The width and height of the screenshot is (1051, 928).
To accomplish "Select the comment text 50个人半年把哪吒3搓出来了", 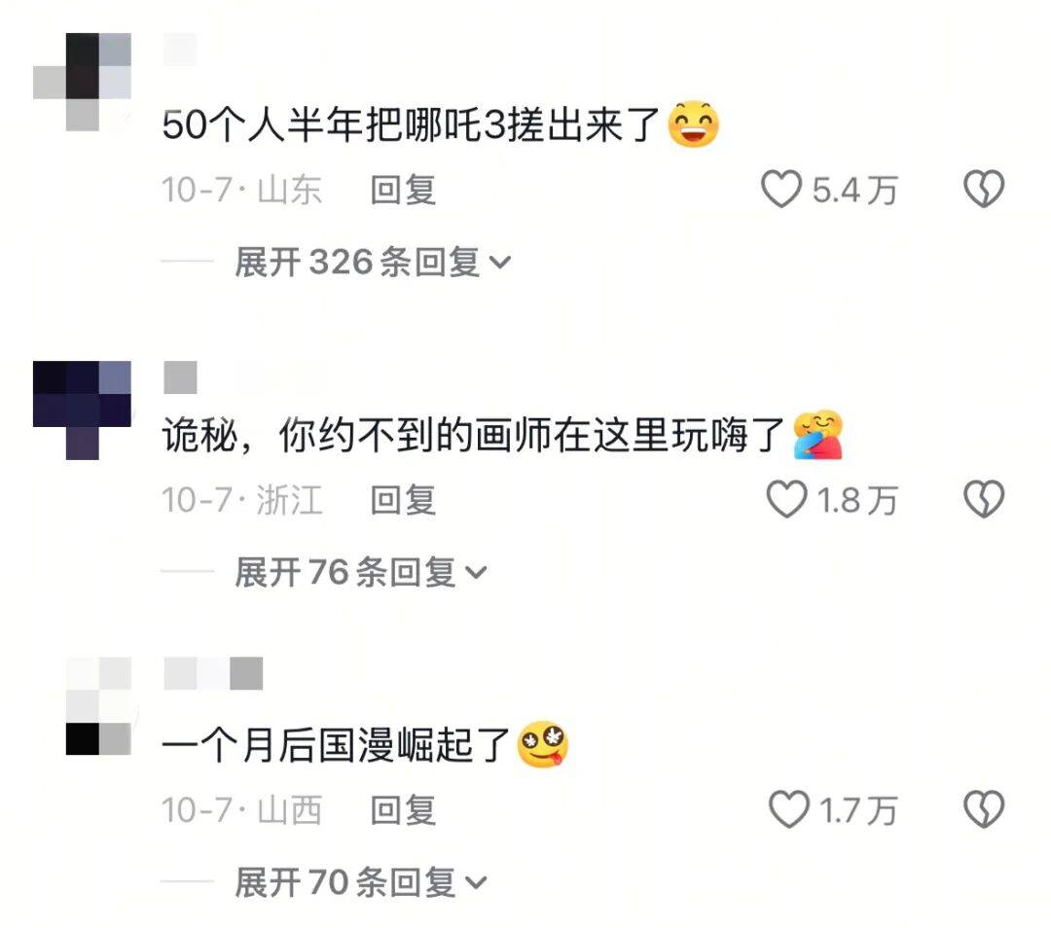I will click(x=412, y=125).
